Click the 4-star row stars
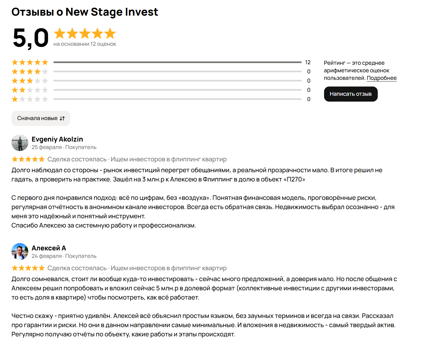432x345 pixels. tap(30, 71)
